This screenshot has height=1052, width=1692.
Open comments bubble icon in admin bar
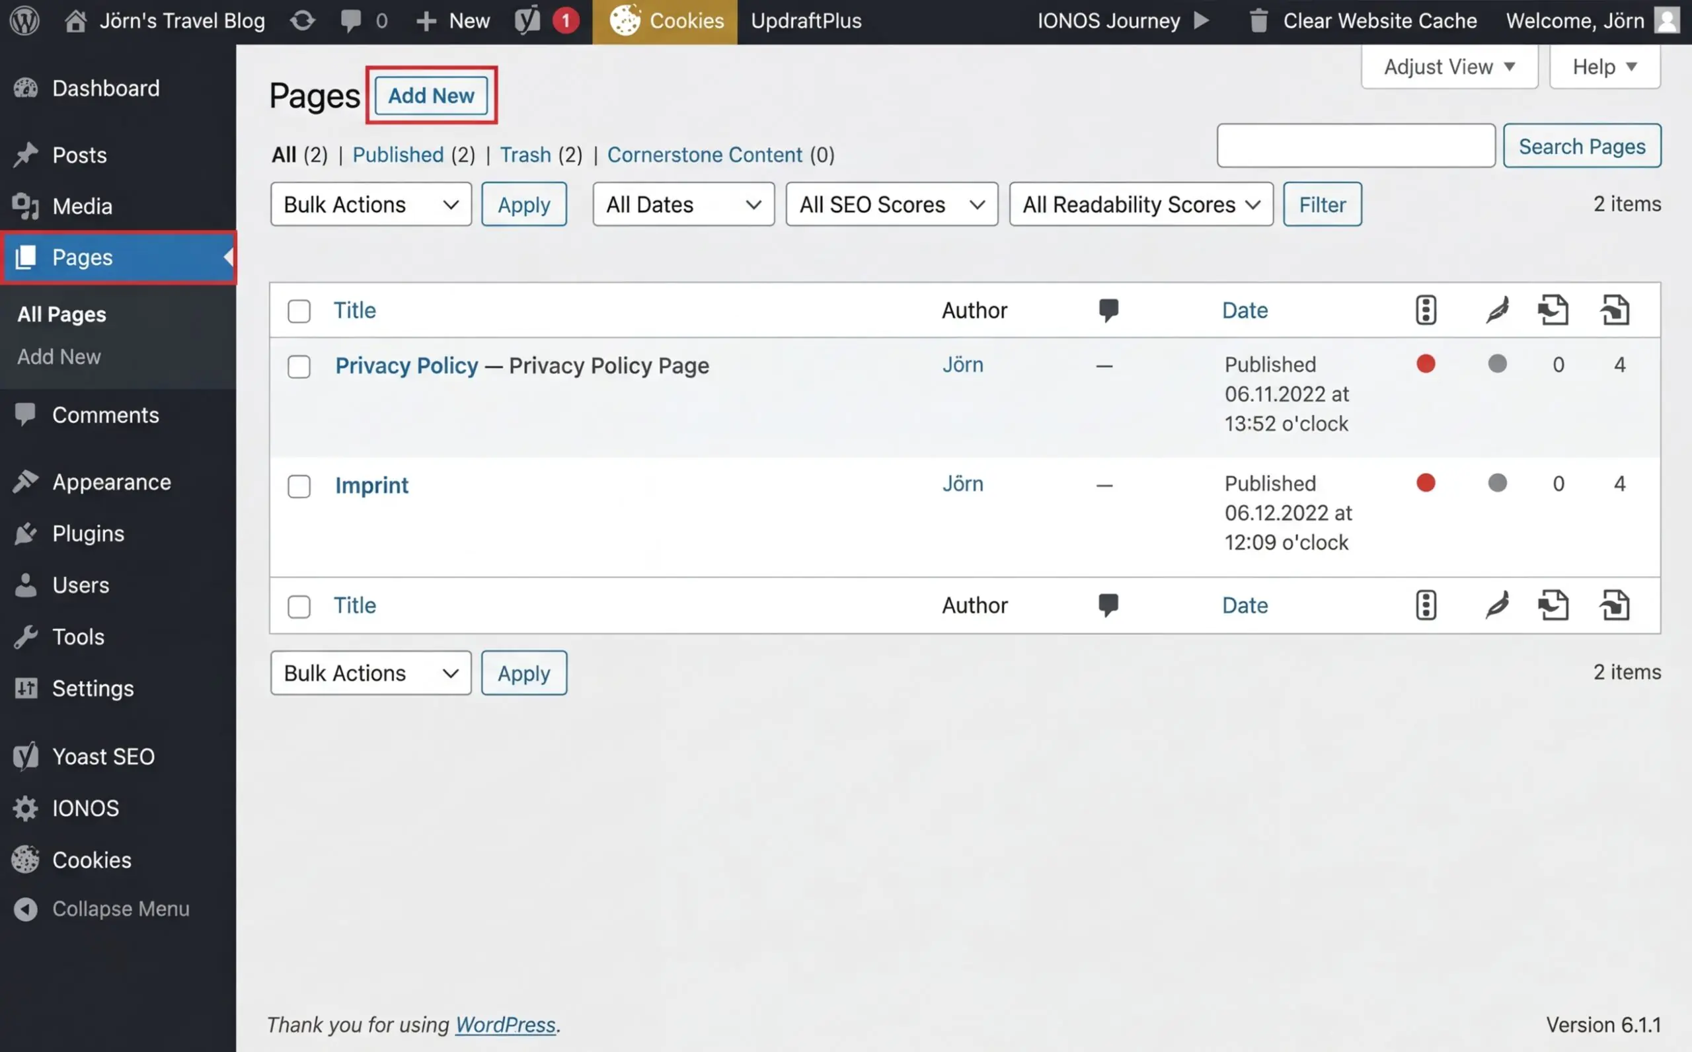352,21
